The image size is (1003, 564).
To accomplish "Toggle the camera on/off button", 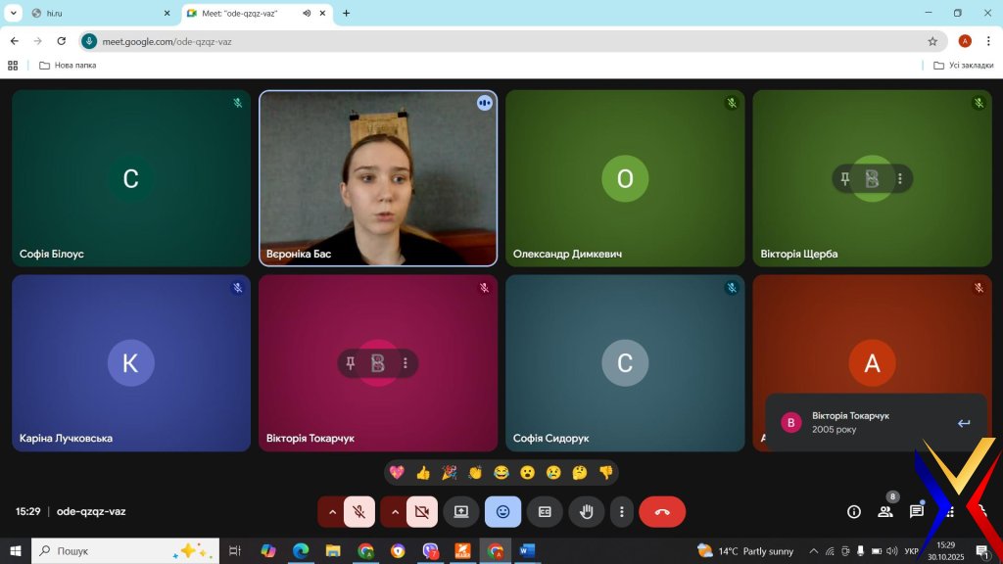I will pos(422,511).
